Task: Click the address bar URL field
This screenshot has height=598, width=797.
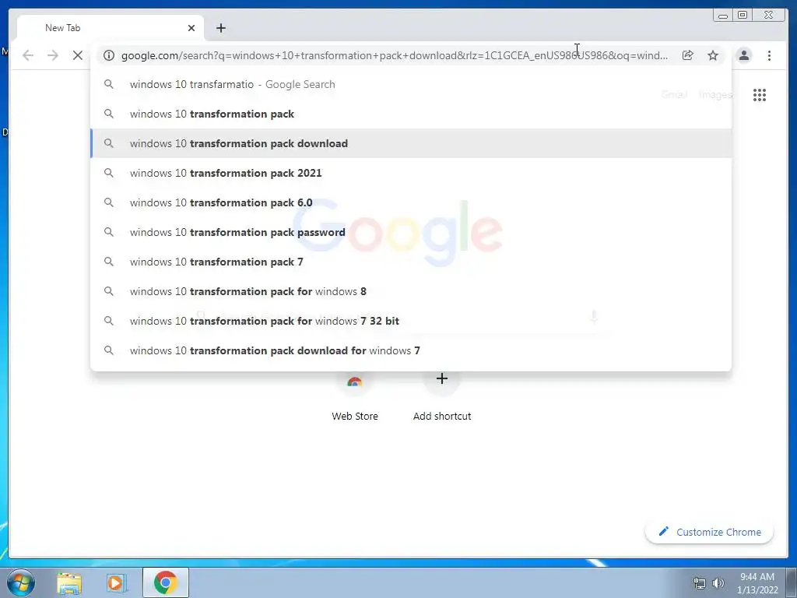Action: (395, 55)
